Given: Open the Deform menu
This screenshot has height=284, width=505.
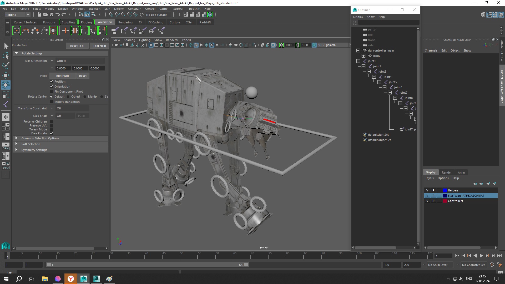Looking at the screenshot, I should tap(119, 9).
